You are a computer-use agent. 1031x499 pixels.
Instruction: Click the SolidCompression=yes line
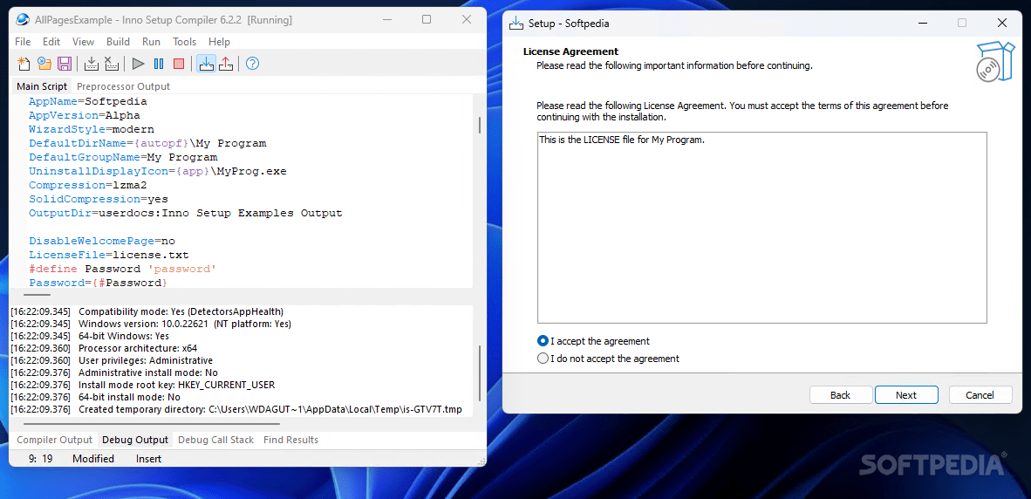point(99,199)
